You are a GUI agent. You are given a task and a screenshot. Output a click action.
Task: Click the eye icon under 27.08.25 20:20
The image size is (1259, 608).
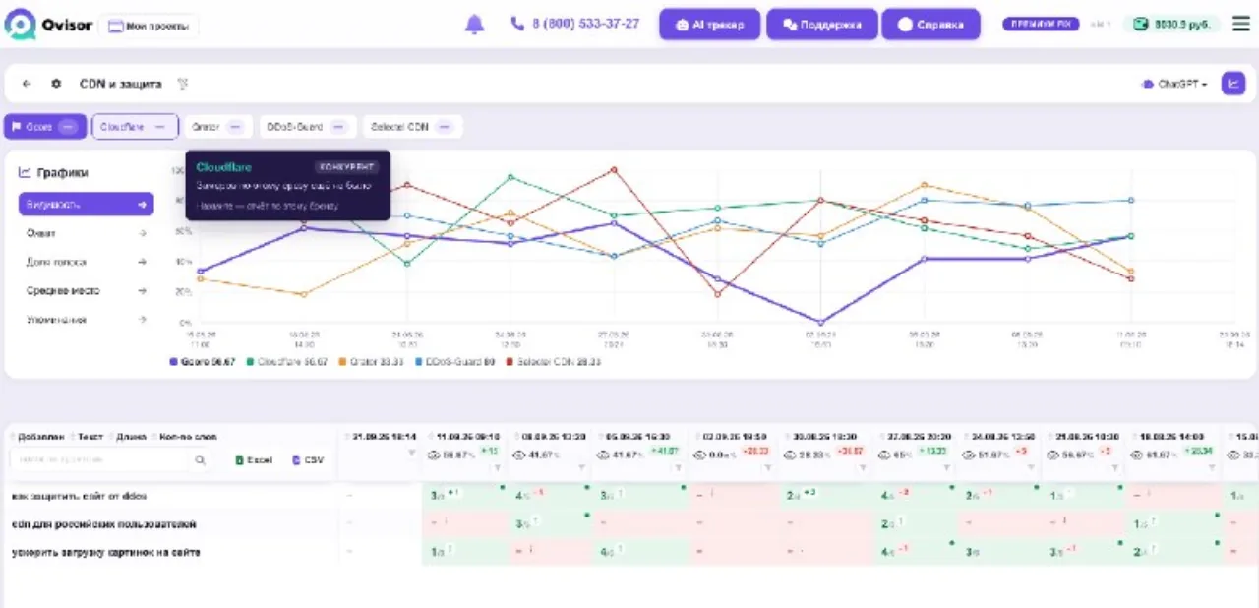886,456
